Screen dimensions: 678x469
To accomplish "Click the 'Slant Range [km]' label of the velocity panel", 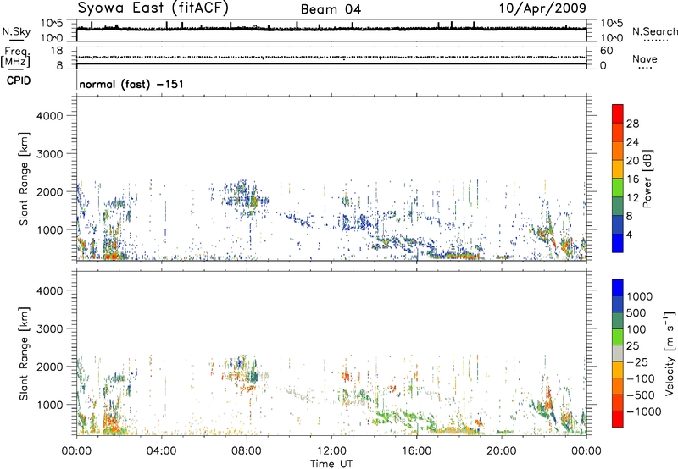I will (x=24, y=354).
